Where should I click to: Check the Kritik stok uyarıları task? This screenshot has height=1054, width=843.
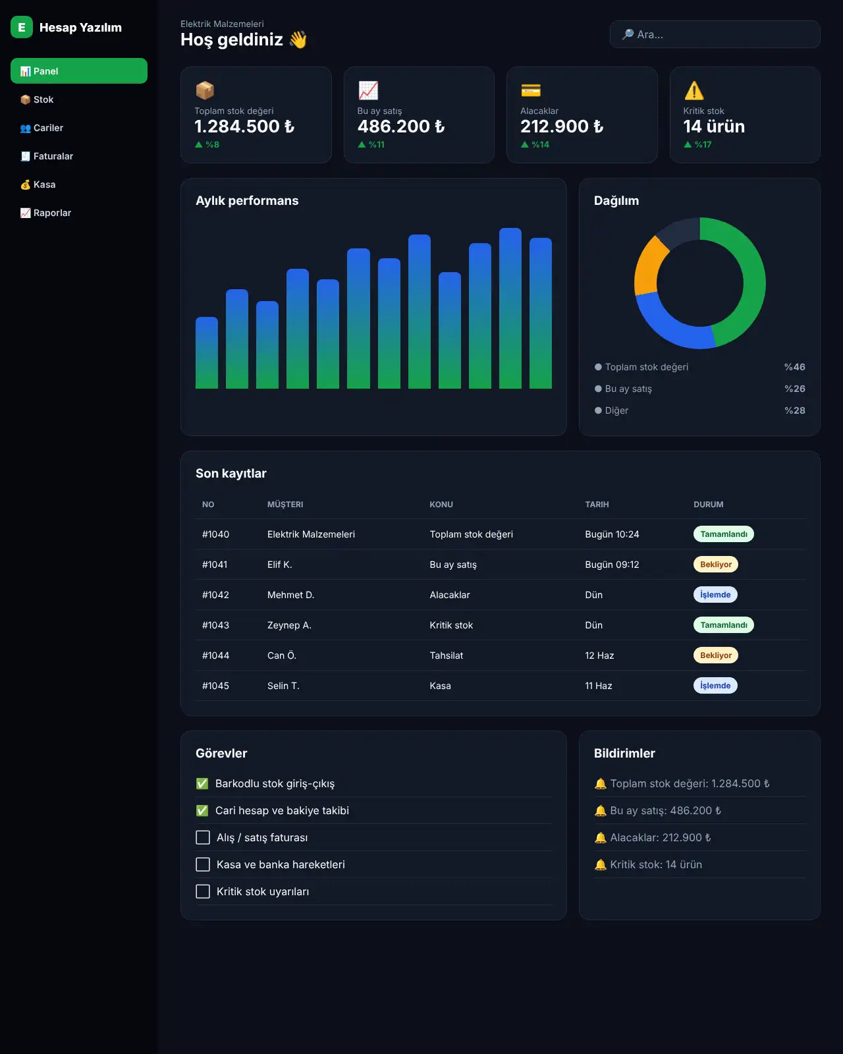(x=203, y=891)
